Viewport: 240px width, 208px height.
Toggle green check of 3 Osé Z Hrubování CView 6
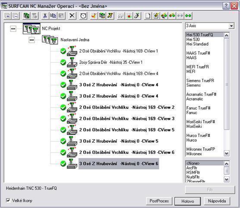click(x=63, y=164)
